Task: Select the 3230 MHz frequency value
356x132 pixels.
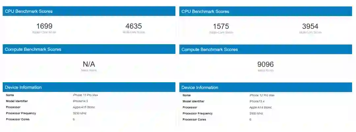Action: pyautogui.click(x=80, y=113)
